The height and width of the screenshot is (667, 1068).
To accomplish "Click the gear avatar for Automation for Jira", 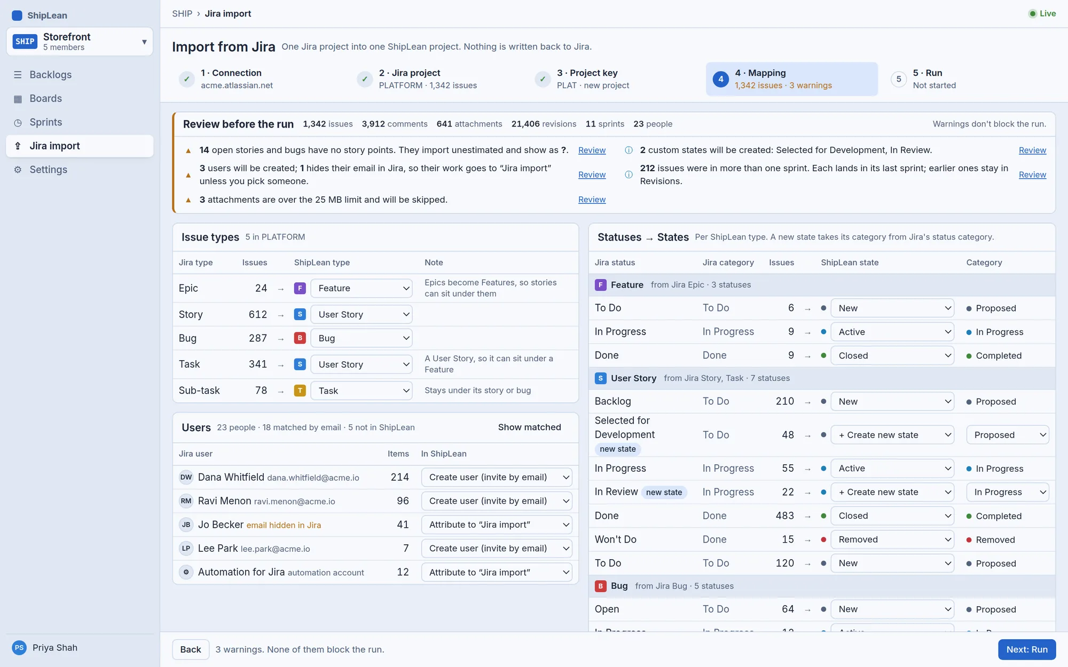I will [x=186, y=573].
